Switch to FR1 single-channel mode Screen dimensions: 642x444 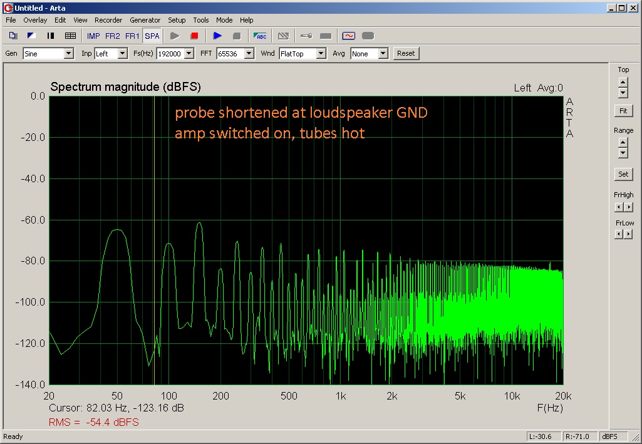pos(132,36)
